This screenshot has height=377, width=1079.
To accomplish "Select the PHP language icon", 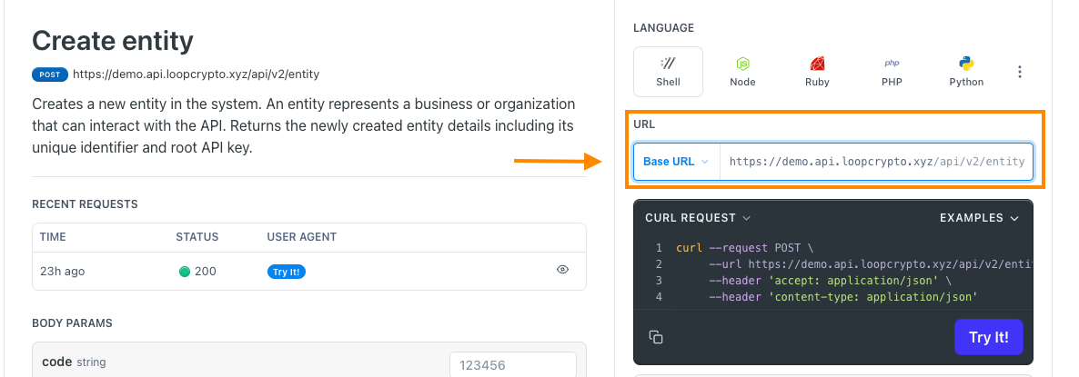I will [x=892, y=64].
